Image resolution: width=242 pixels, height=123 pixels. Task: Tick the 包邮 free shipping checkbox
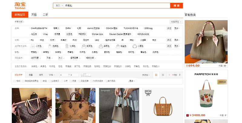[15, 81]
